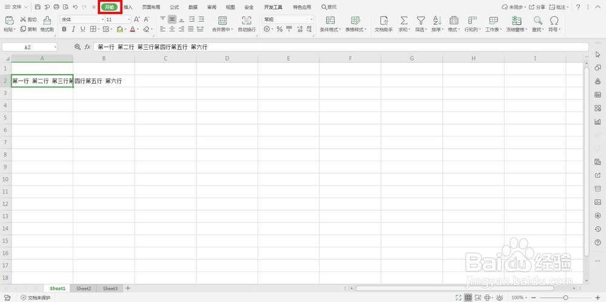
Task: Click the Share (分享) button
Action: (x=537, y=7)
